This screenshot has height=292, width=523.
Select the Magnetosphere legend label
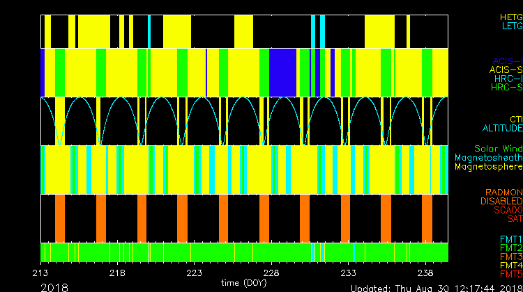[488, 167]
